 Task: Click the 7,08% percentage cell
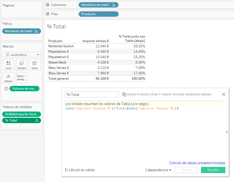tap(140, 68)
